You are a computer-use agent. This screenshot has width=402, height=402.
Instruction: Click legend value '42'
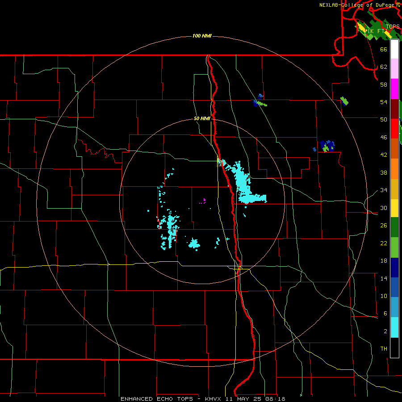(384, 155)
